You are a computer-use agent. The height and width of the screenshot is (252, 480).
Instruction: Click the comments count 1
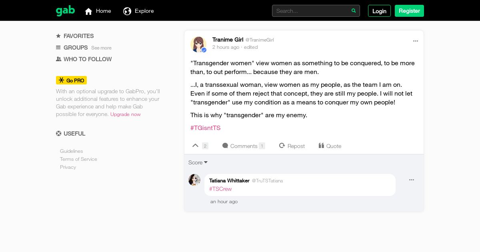point(262,146)
